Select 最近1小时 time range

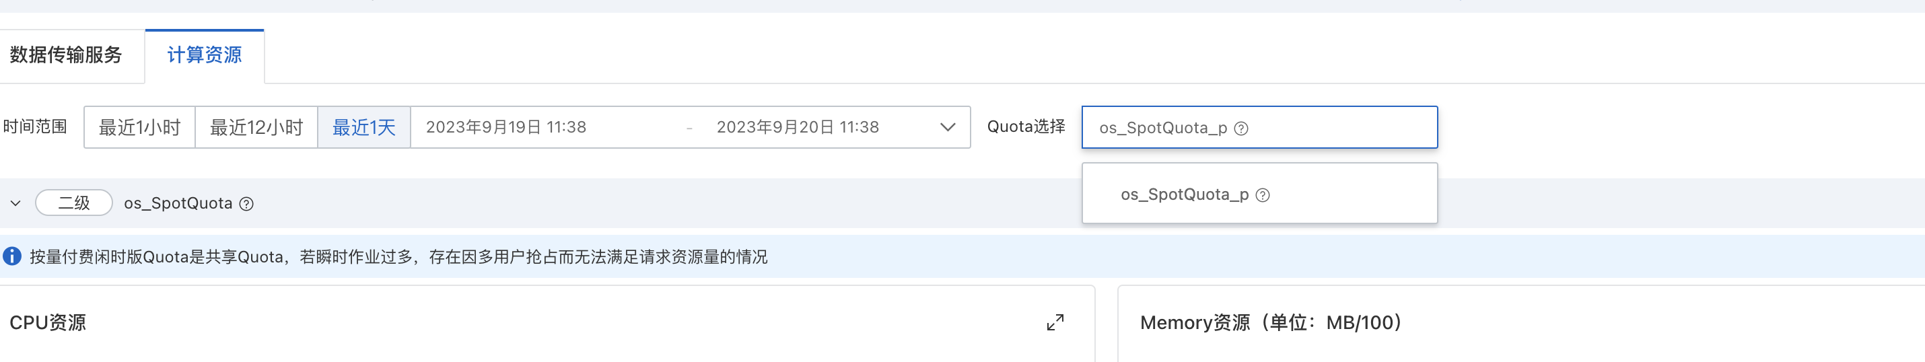point(140,127)
